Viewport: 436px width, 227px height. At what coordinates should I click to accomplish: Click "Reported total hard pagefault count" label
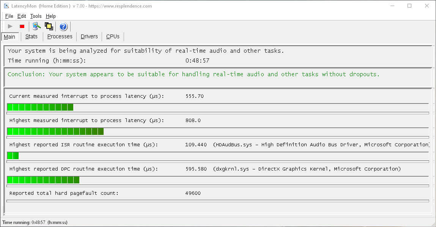pos(64,193)
